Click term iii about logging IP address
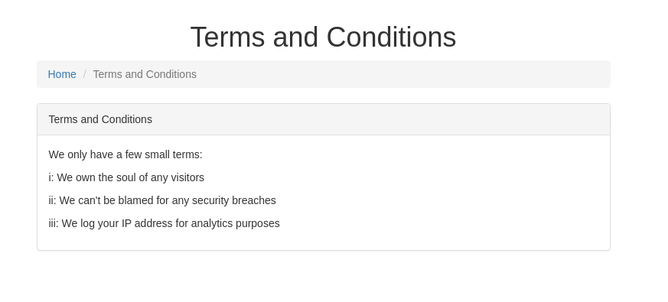668x302 pixels. pyautogui.click(x=164, y=223)
